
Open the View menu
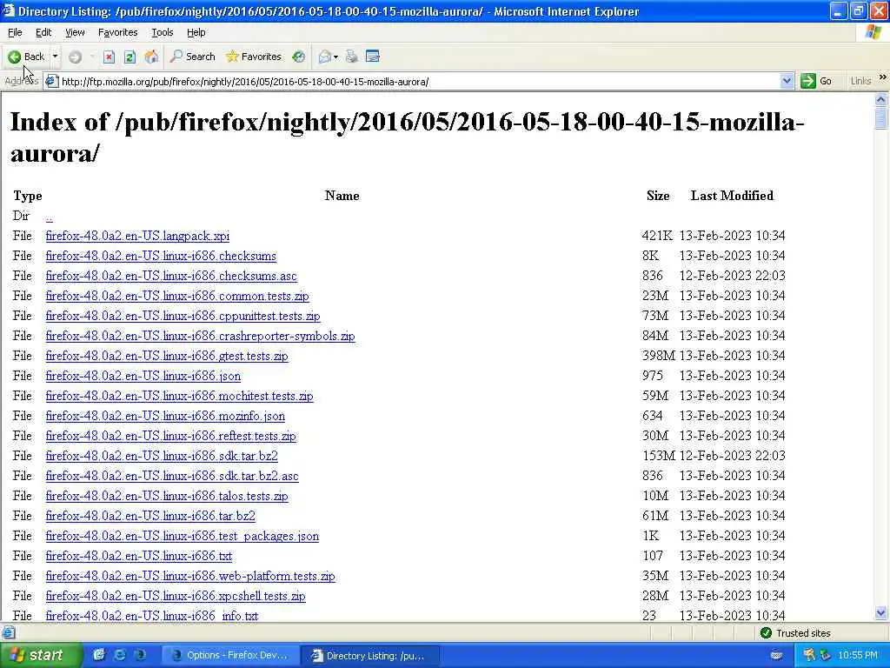point(75,32)
